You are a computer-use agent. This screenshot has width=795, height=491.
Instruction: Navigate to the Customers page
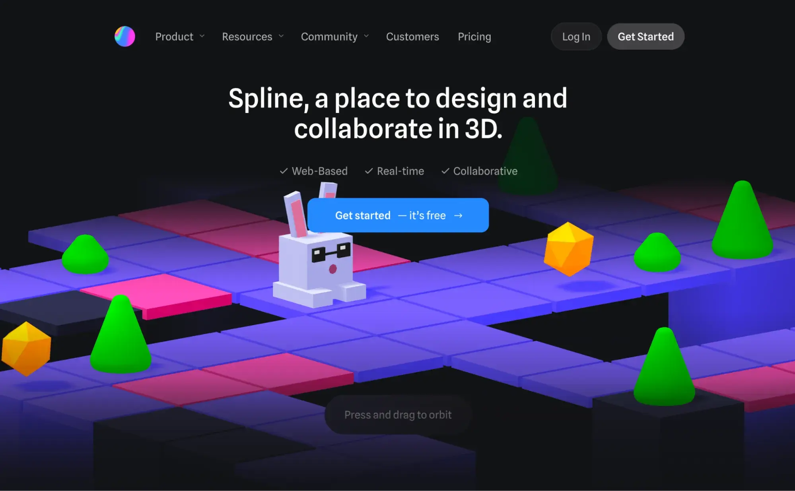[x=412, y=36]
